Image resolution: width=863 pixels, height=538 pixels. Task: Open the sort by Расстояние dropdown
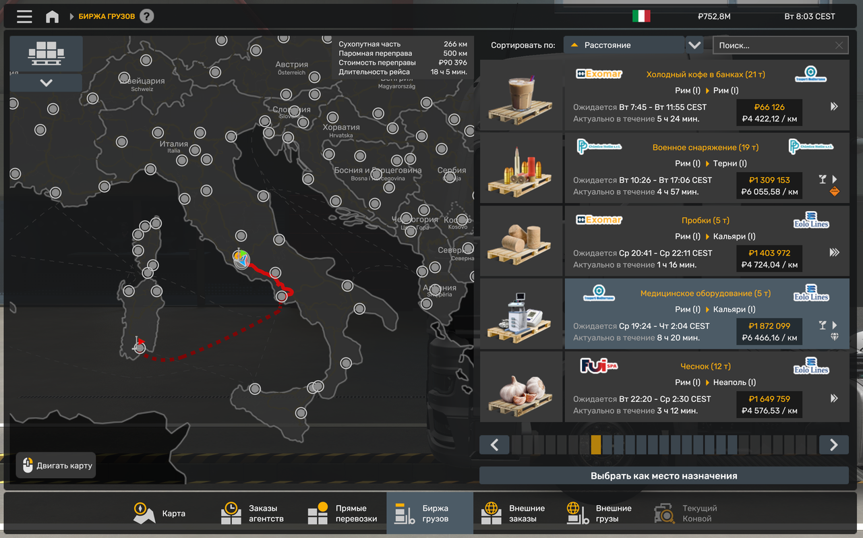tap(624, 45)
